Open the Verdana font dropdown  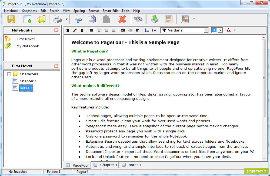pos(206,30)
